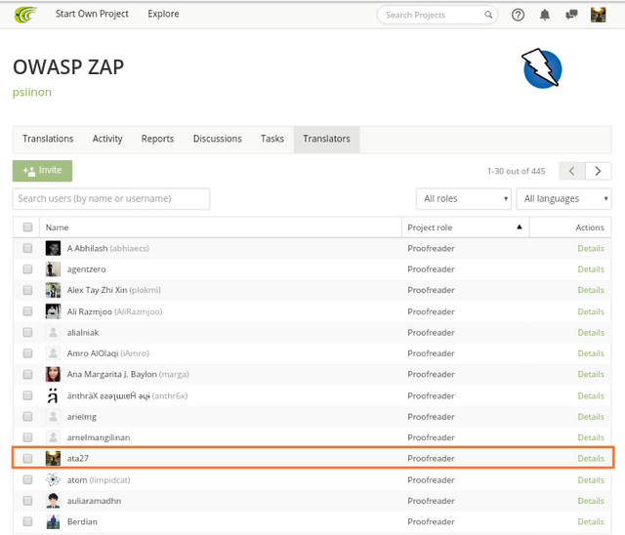Image resolution: width=625 pixels, height=535 pixels.
Task: Check the box for A Abhilash
Action: pyautogui.click(x=27, y=248)
